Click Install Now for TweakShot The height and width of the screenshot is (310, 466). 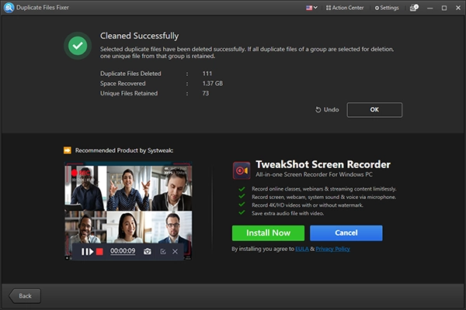(268, 232)
